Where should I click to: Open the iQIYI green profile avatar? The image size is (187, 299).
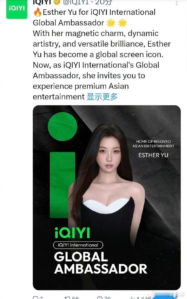(x=17, y=9)
